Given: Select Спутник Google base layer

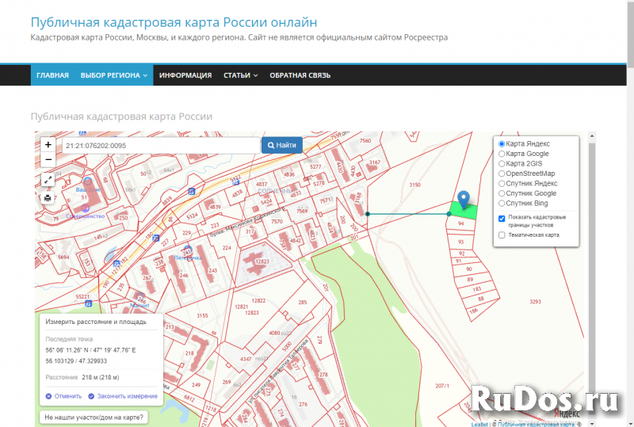Looking at the screenshot, I should click(502, 193).
